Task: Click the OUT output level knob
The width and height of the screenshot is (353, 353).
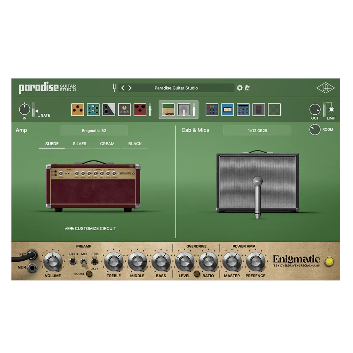Action: click(x=315, y=110)
